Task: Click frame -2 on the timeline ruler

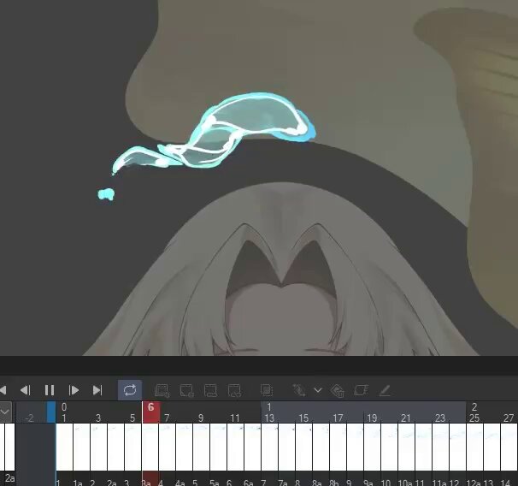Action: [x=29, y=418]
